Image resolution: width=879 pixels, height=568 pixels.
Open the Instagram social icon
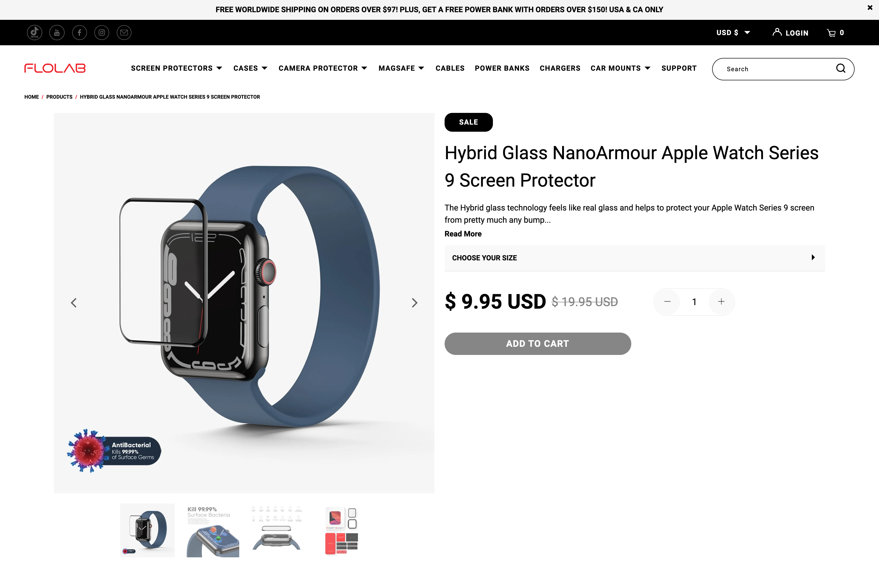tap(102, 33)
